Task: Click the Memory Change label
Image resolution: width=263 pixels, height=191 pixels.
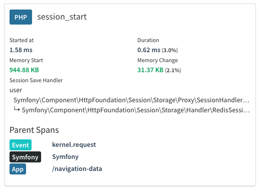Action: click(x=158, y=60)
